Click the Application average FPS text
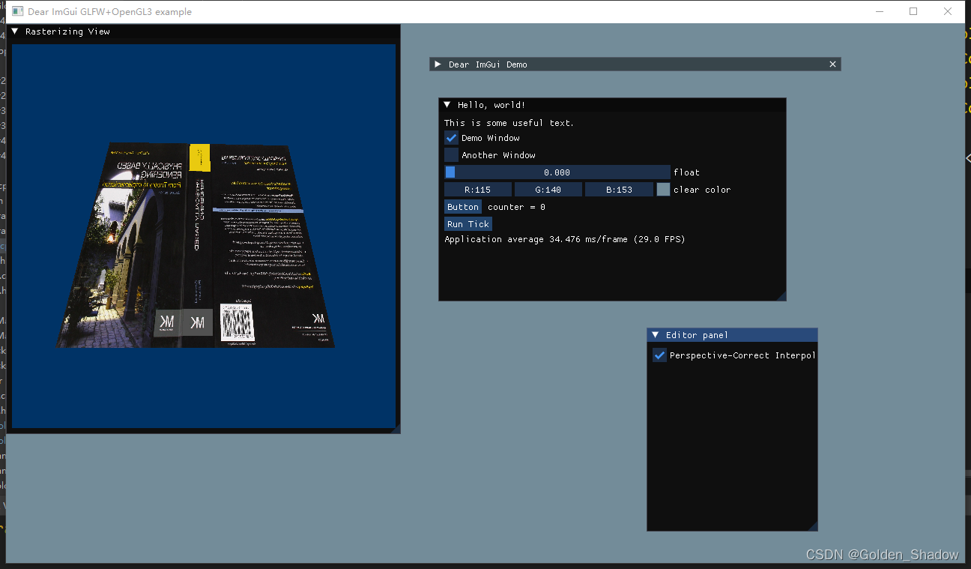The height and width of the screenshot is (569, 971). coord(565,239)
